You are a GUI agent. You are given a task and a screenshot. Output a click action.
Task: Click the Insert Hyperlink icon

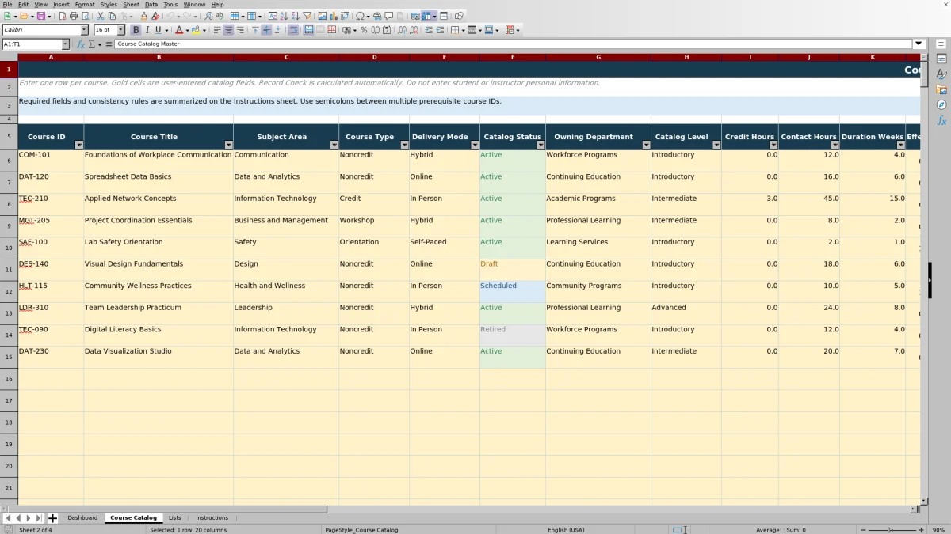[377, 16]
